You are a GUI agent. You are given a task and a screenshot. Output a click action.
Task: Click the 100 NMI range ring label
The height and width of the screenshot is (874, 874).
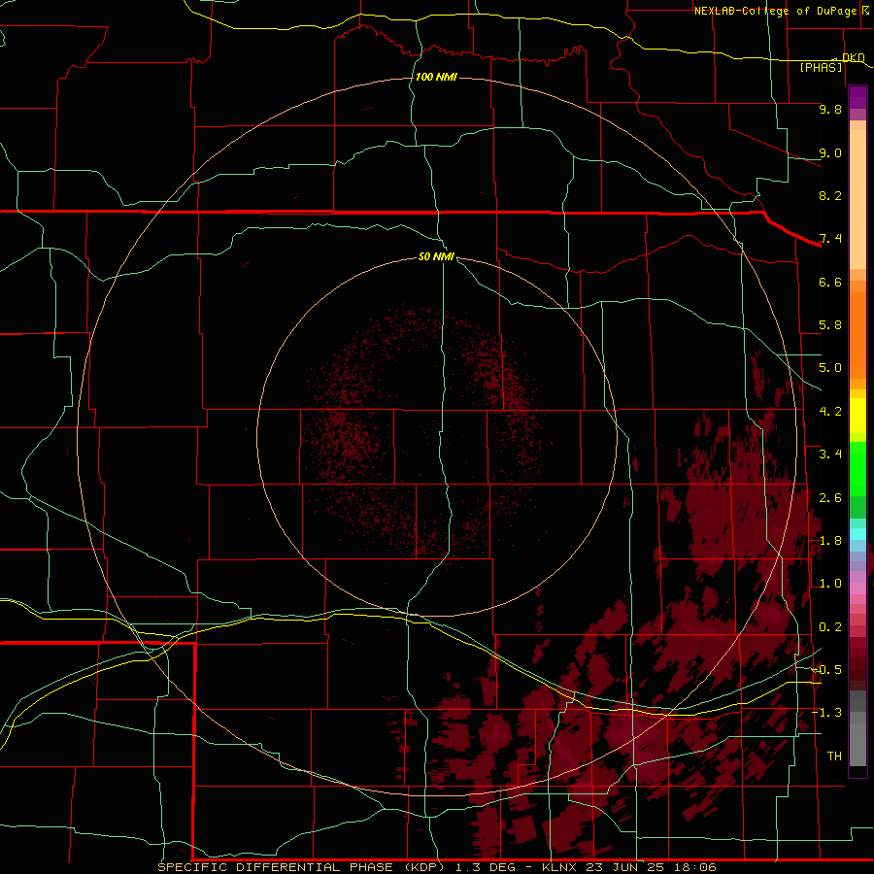click(x=436, y=77)
